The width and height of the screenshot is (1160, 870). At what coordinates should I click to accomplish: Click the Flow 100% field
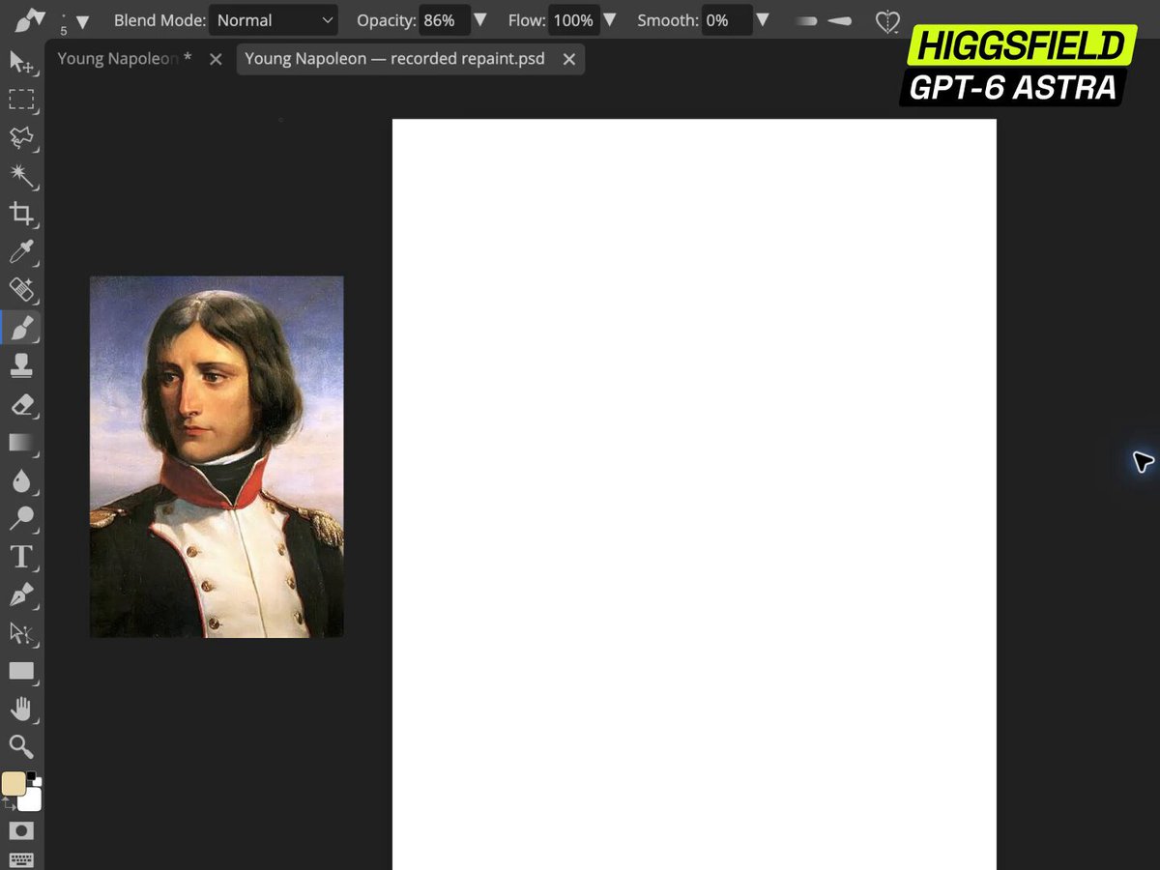[x=574, y=20]
